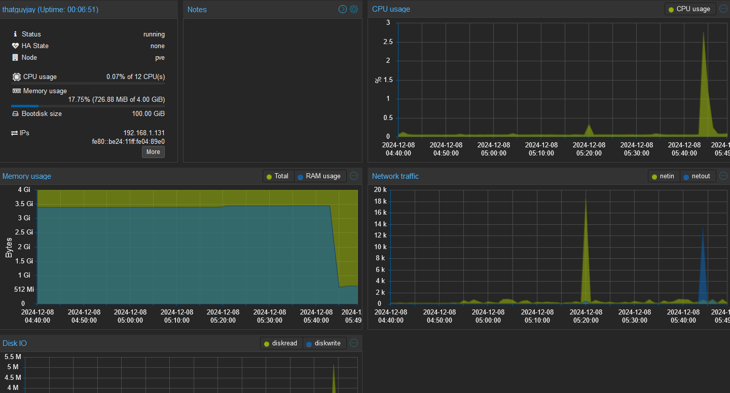This screenshot has width=730, height=393.
Task: Click the Memory usage chart title
Action: [27, 176]
